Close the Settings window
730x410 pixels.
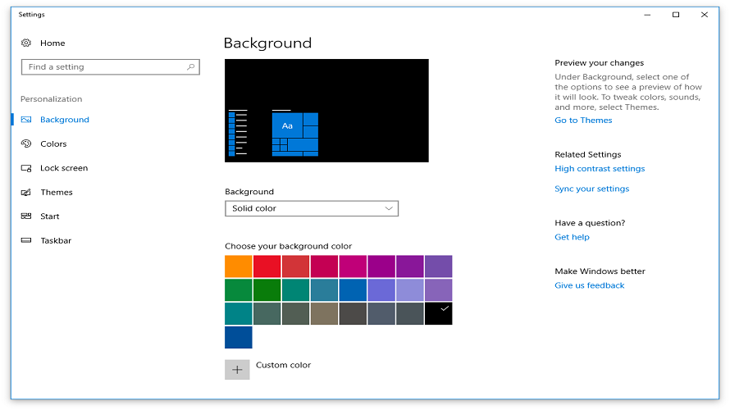coord(705,15)
